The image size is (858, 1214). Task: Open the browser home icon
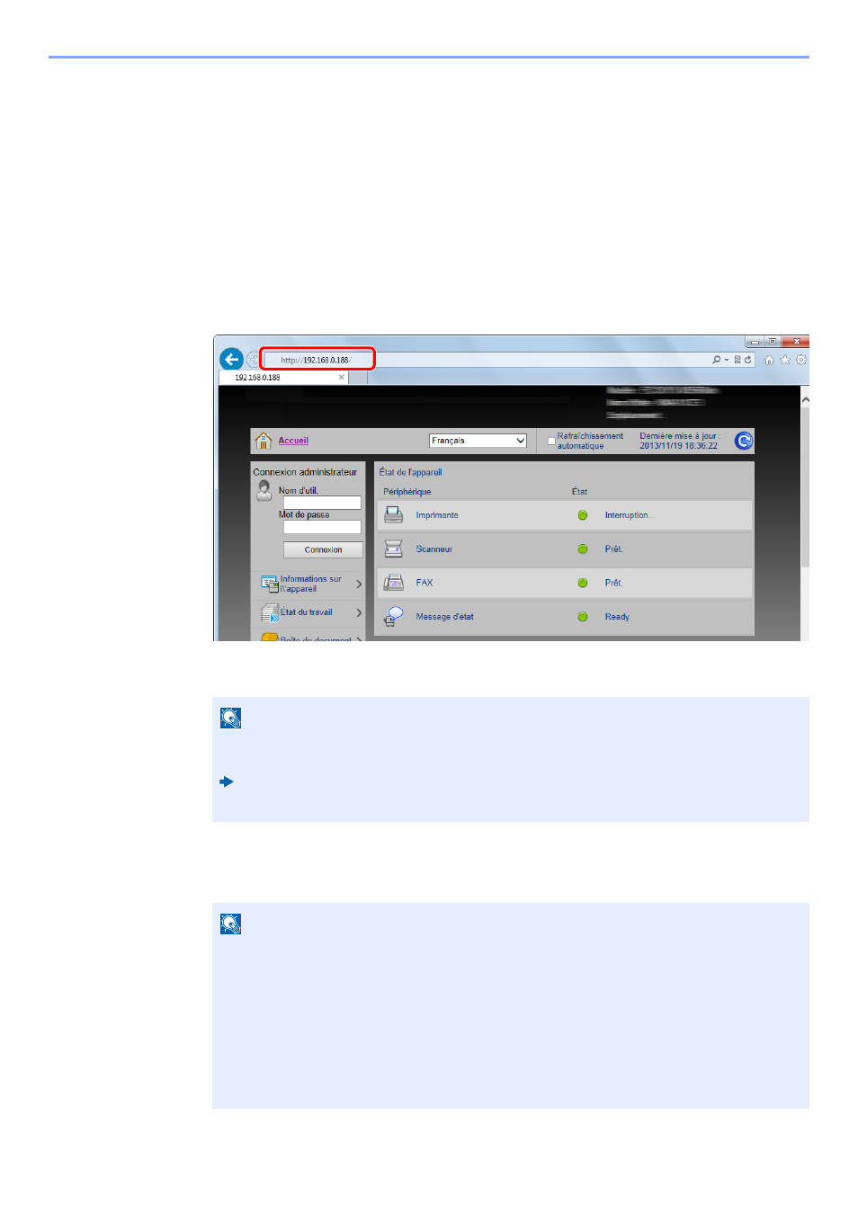tap(769, 360)
